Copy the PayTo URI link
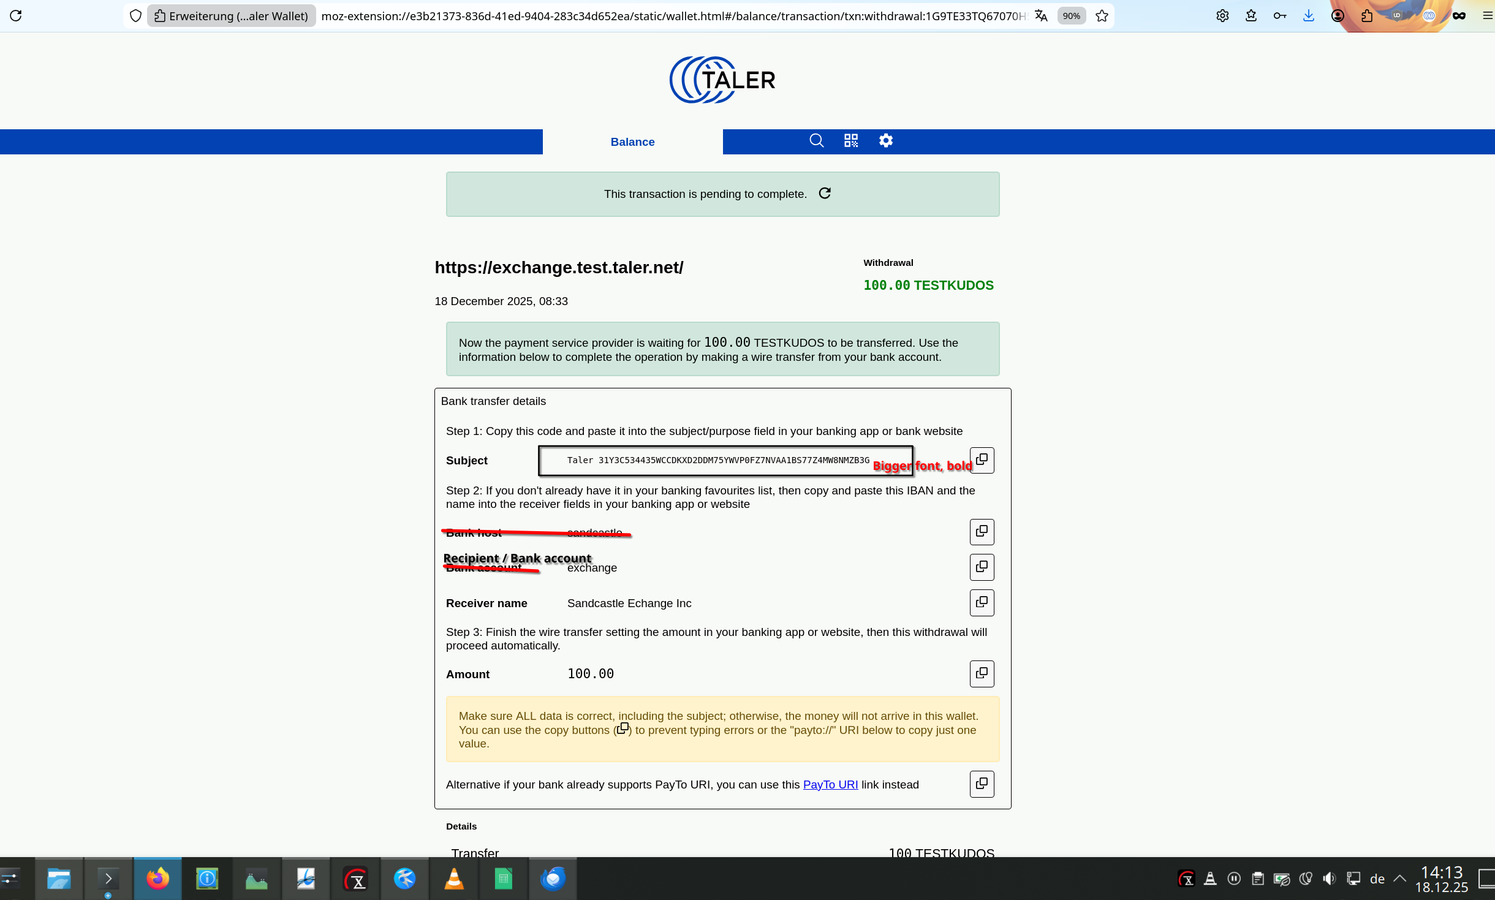Viewport: 1495px width, 900px height. (x=982, y=784)
